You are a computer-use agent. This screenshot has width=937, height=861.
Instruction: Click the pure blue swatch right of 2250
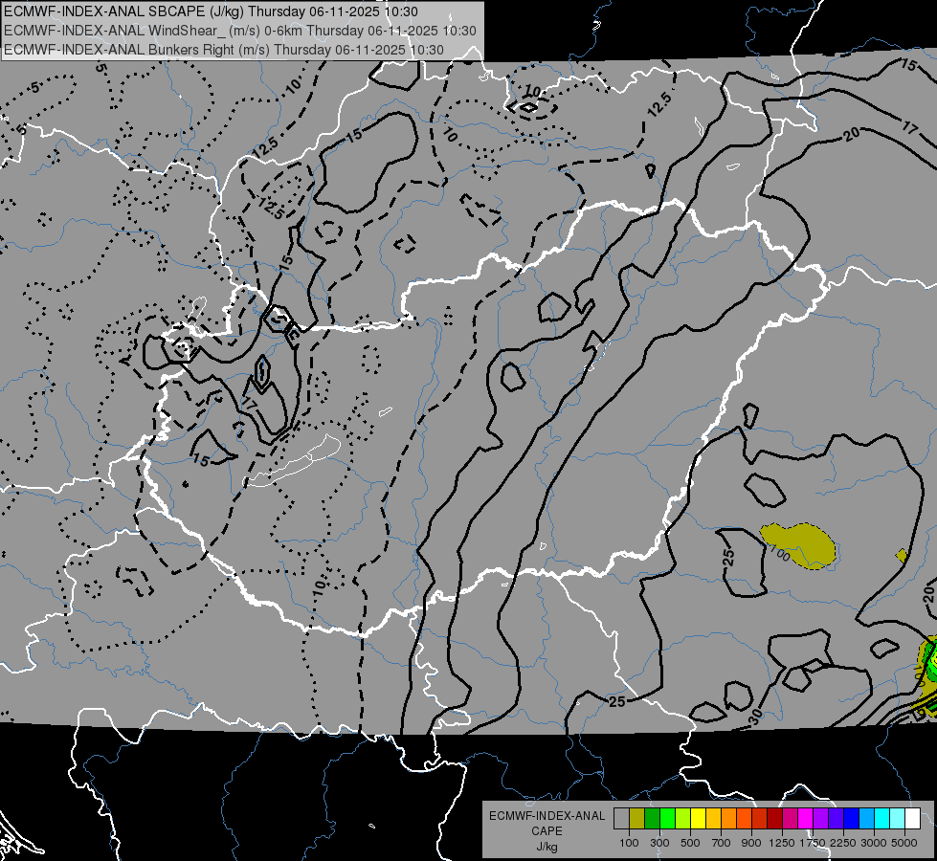852,818
